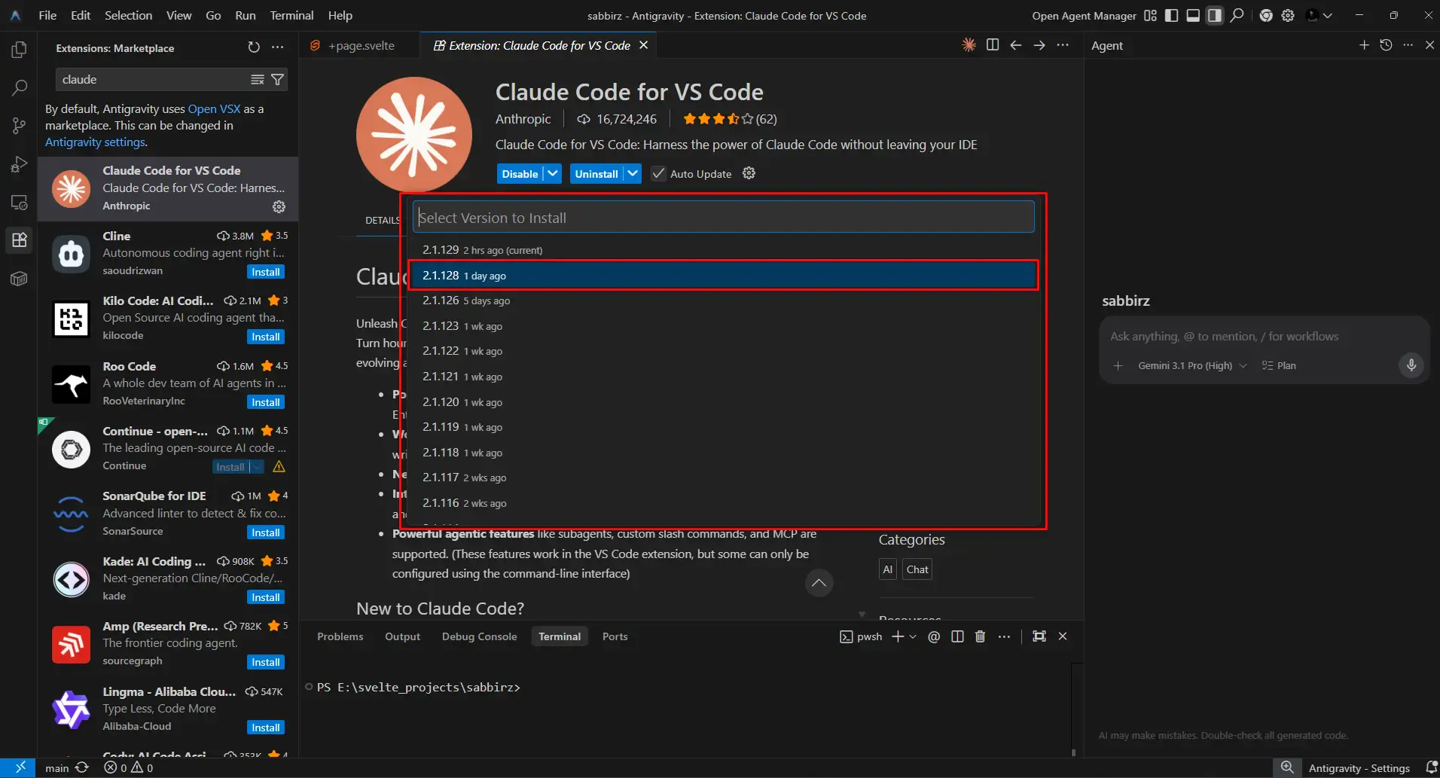Screen dimensions: 1440x778
Task: Open the File menu
Action: tap(47, 15)
